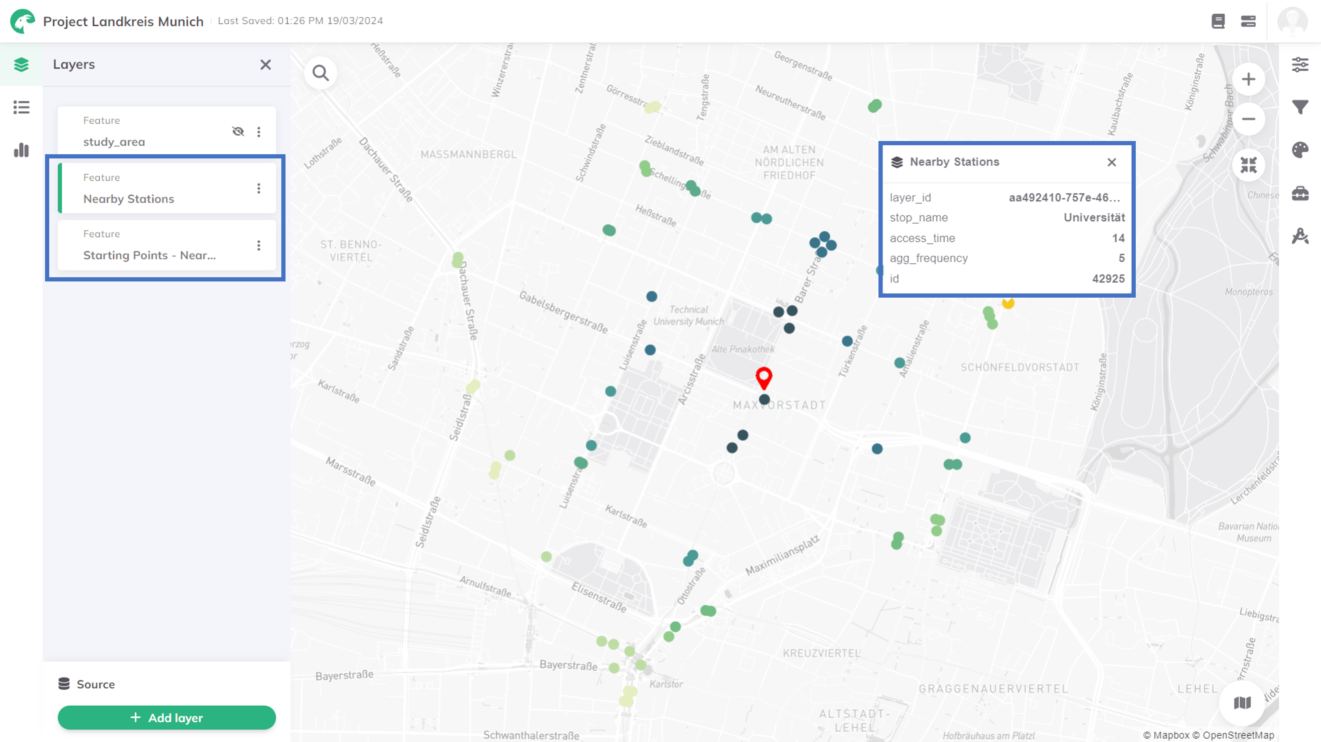Open Nearby Stations layer options menu

click(x=259, y=188)
